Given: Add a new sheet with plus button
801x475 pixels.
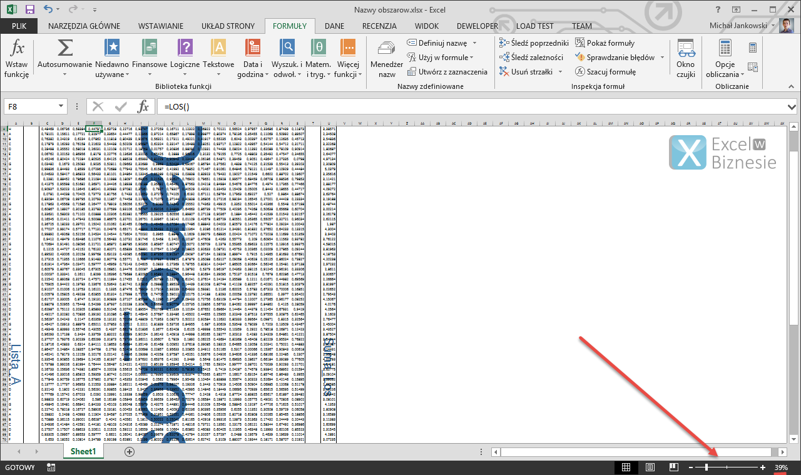Looking at the screenshot, I should pyautogui.click(x=130, y=451).
